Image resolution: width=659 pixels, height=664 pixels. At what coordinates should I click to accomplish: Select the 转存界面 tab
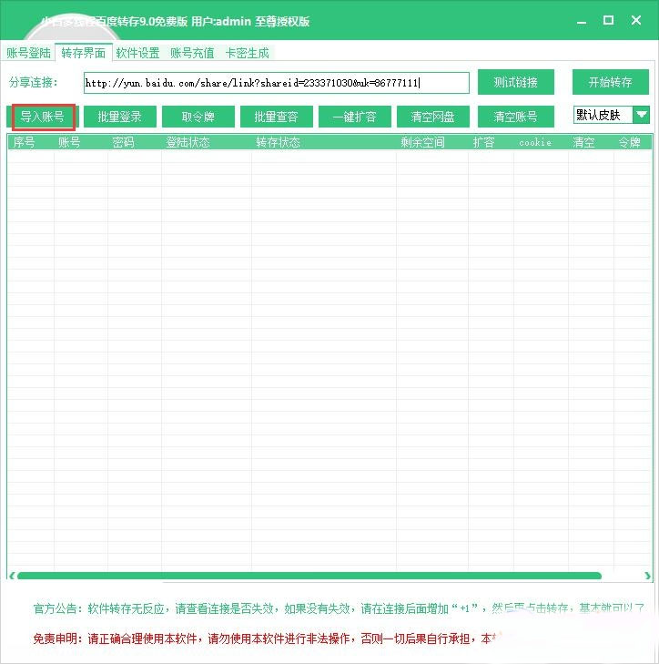[84, 53]
